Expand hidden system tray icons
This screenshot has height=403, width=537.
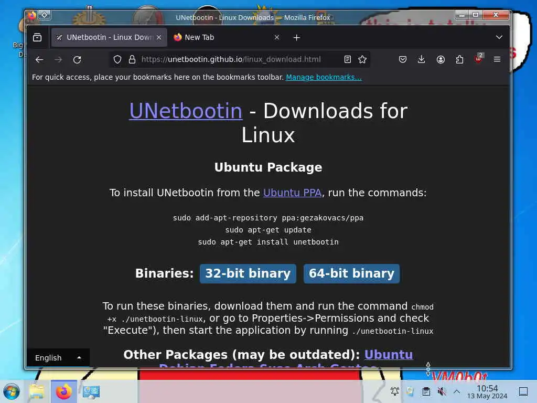[x=457, y=391]
